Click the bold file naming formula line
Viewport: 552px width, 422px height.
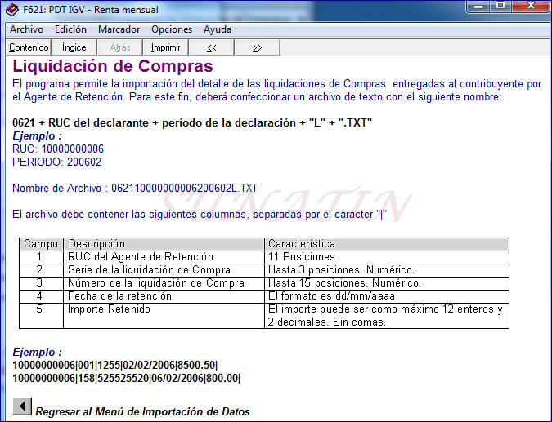click(x=192, y=122)
